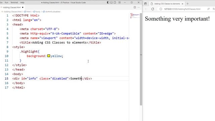Click "yellow;" value text
Screen dimensions: 215x121
tap(57, 56)
